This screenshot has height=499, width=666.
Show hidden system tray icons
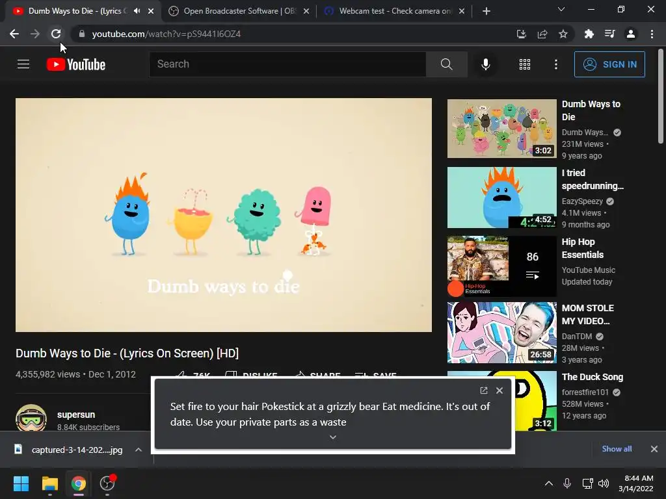tap(549, 483)
